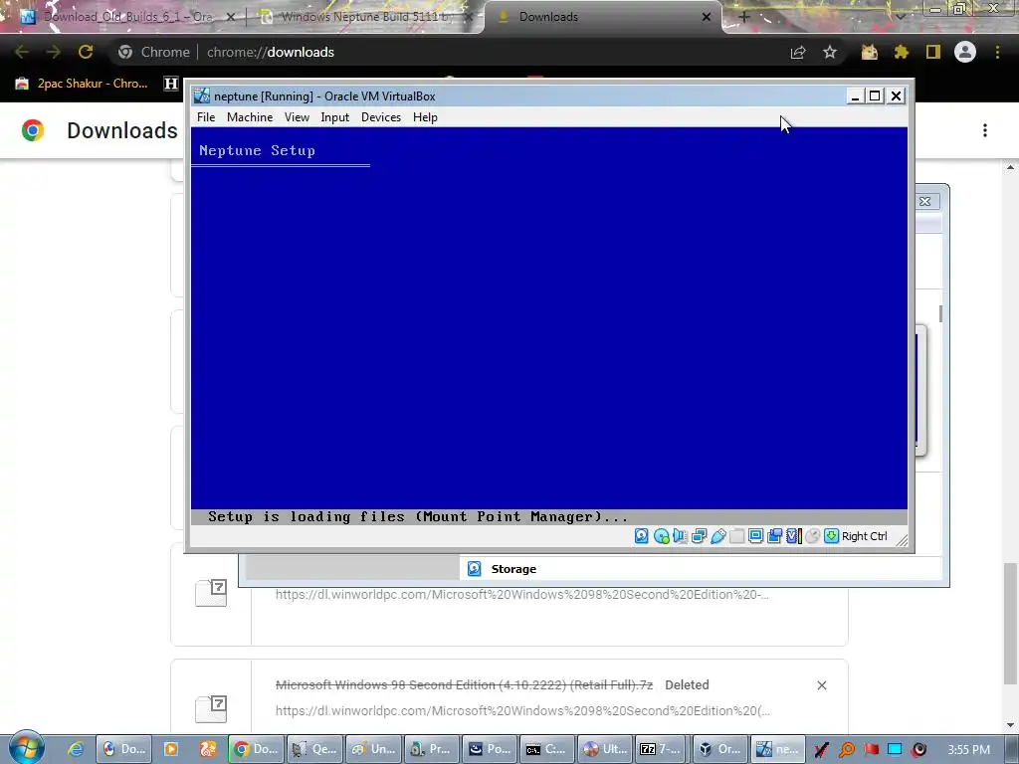Share this page from Chrome toolbar
The width and height of the screenshot is (1019, 764).
pyautogui.click(x=798, y=52)
